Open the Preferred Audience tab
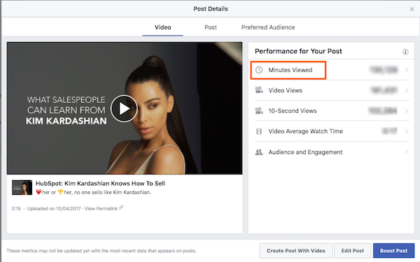420x262 pixels. coord(268,27)
